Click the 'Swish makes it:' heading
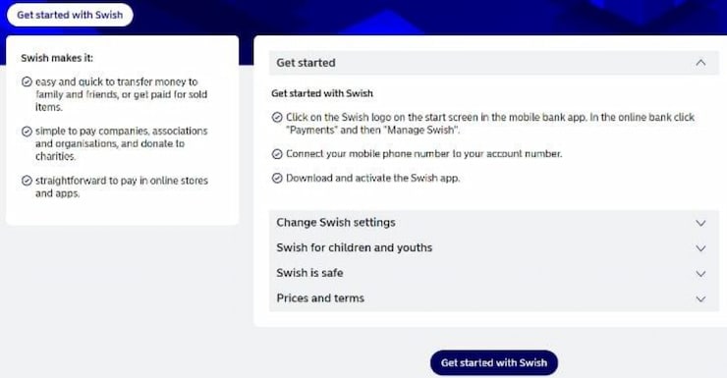The image size is (727, 378). tap(57, 58)
